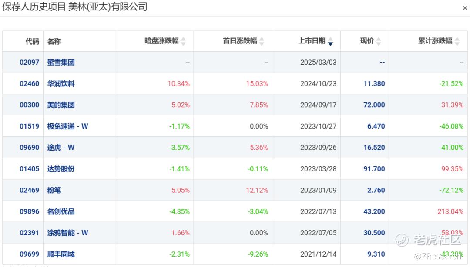The image size is (470, 267).
Task: Open 途虎 - W stock link
Action: click(61, 148)
